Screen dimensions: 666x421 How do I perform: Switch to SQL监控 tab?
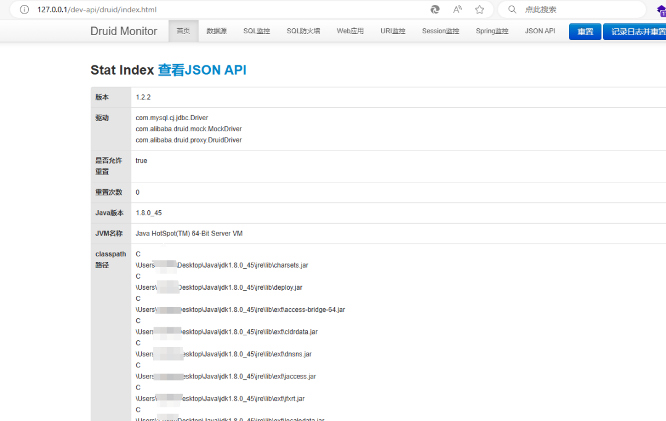(257, 31)
